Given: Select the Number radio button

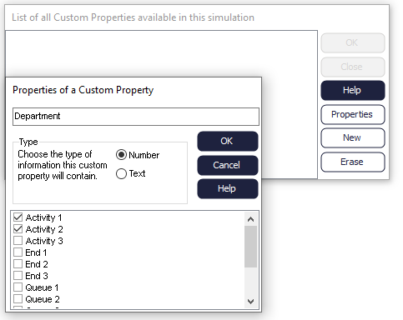Looking at the screenshot, I should (121, 155).
